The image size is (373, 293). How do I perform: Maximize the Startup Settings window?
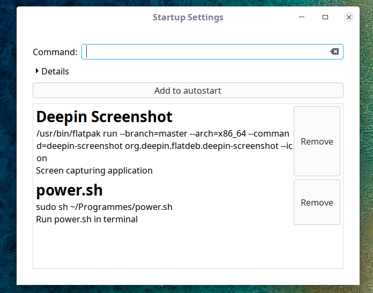pyautogui.click(x=325, y=17)
